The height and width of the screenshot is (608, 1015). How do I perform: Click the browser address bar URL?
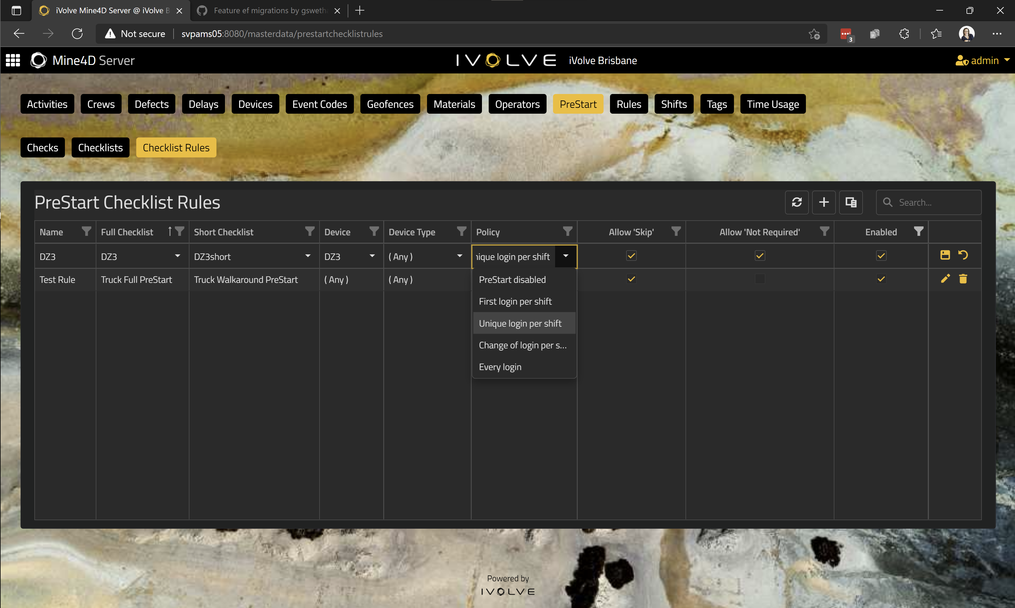click(x=282, y=33)
